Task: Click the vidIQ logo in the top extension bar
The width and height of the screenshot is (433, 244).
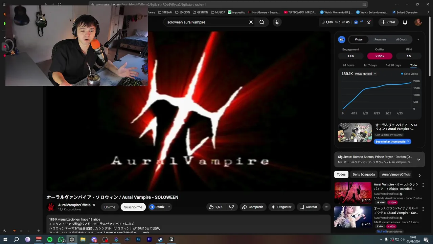Action: [x=356, y=22]
